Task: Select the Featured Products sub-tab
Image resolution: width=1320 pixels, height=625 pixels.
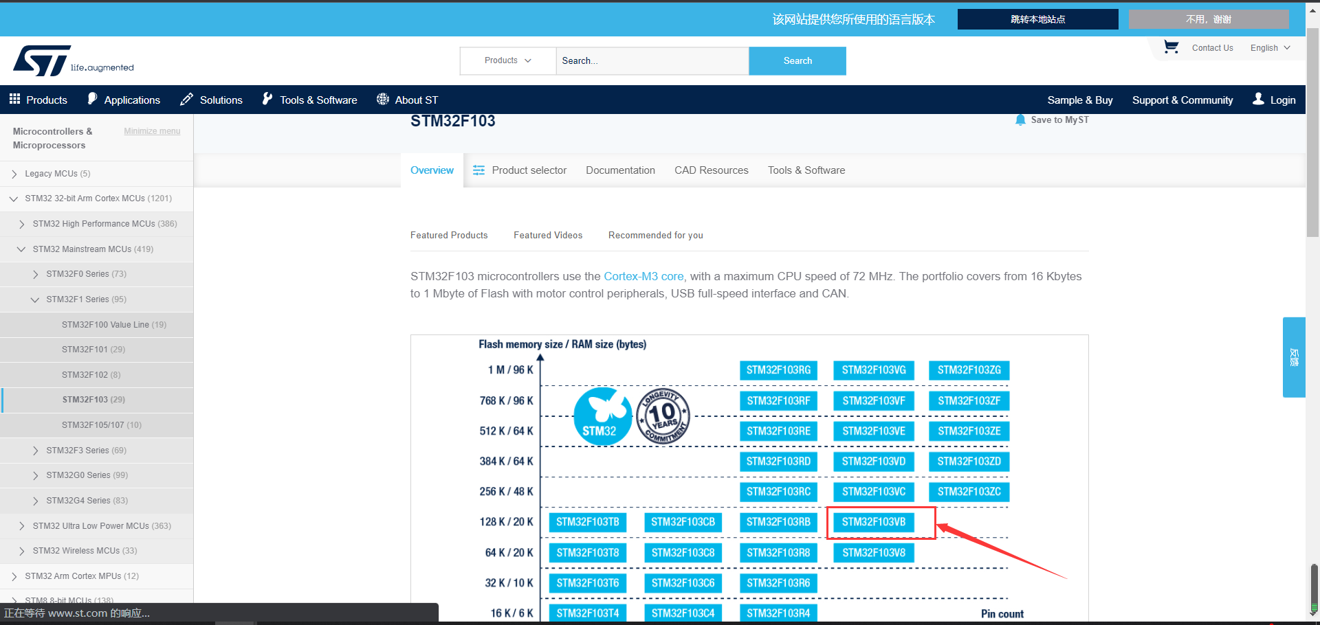Action: point(449,235)
